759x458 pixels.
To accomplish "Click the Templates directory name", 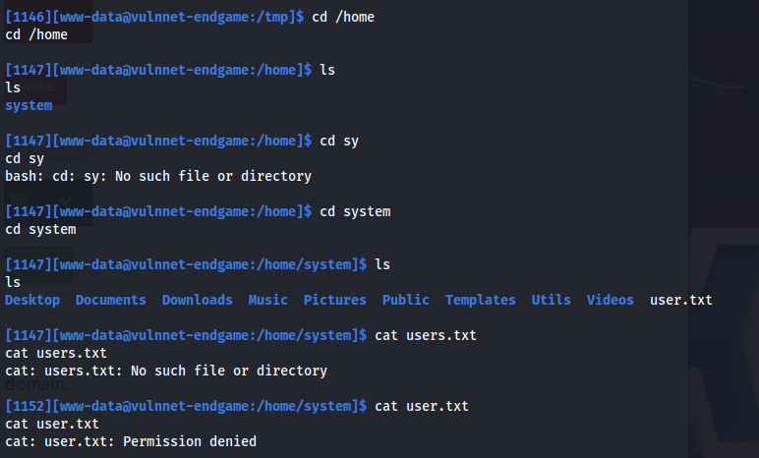I will 480,300.
